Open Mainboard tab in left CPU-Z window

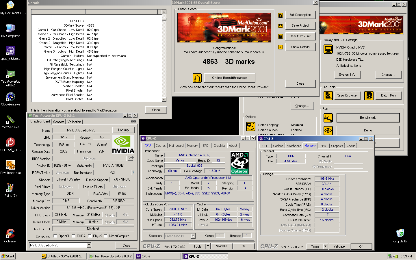(x=176, y=146)
